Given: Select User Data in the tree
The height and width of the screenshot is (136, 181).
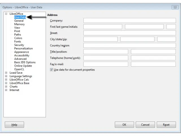Looking at the screenshot, I should coord(20,17).
